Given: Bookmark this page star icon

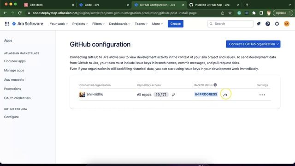Looking at the screenshot, I should point(230,13).
